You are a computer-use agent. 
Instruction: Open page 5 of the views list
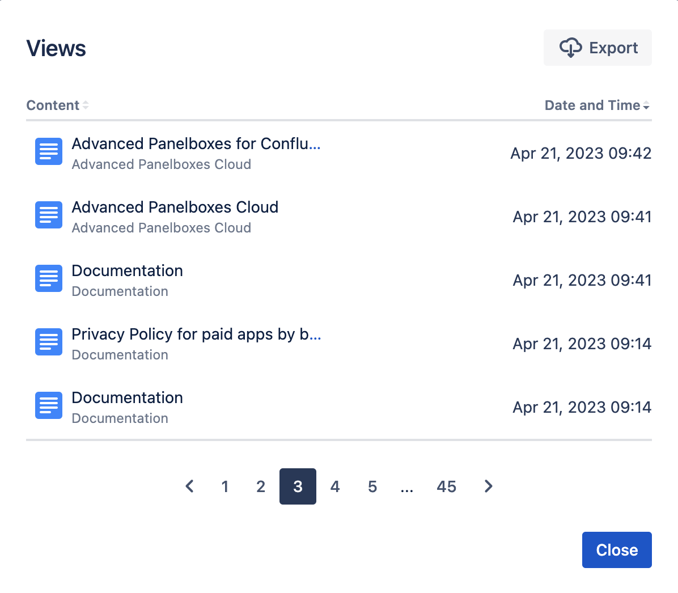(x=372, y=486)
